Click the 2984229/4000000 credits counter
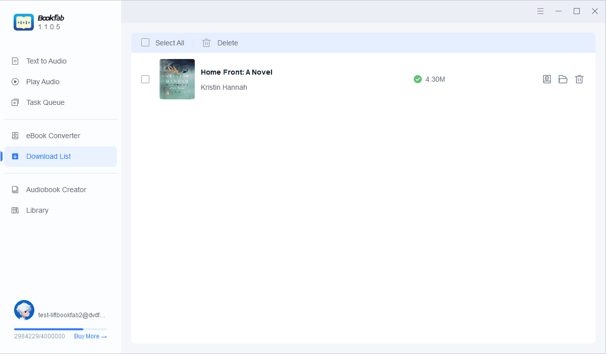 pos(39,336)
